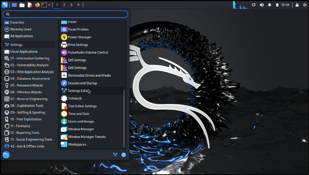This screenshot has height=175, width=309.
Task: Click the Kali user avatar in menu
Action: click(x=6, y=155)
